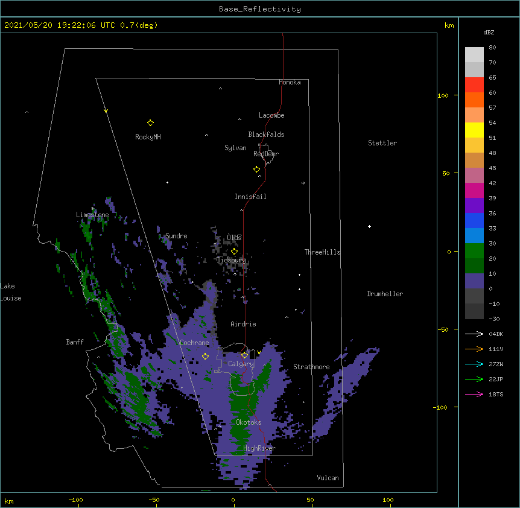
Task: Click the Sundre town label
Action: pos(176,236)
